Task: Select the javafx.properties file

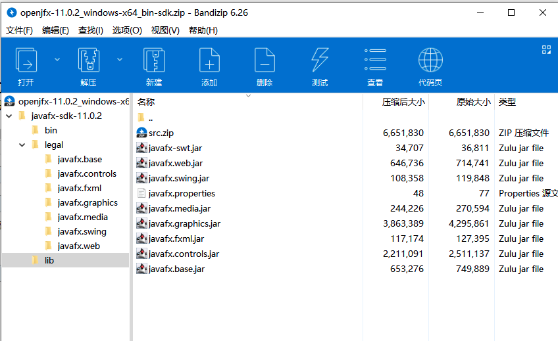Action: 182,194
